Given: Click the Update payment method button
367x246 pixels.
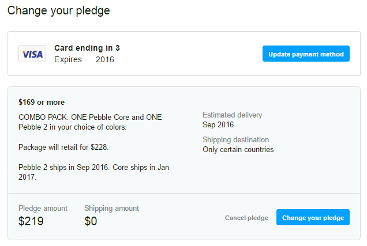Looking at the screenshot, I should (306, 54).
